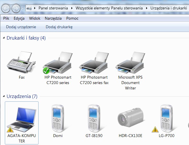This screenshot has height=145, width=189.
Task: Click warning badge on AGATA-KOMPUTER
Action: point(10,130)
